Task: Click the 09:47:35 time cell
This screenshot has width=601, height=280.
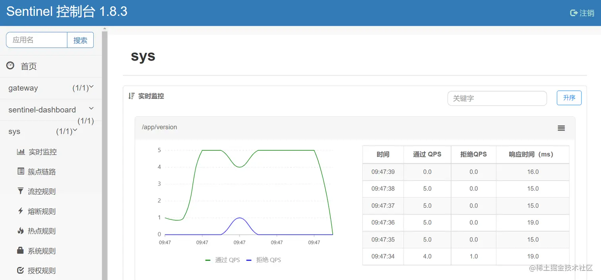Action: pos(383,240)
